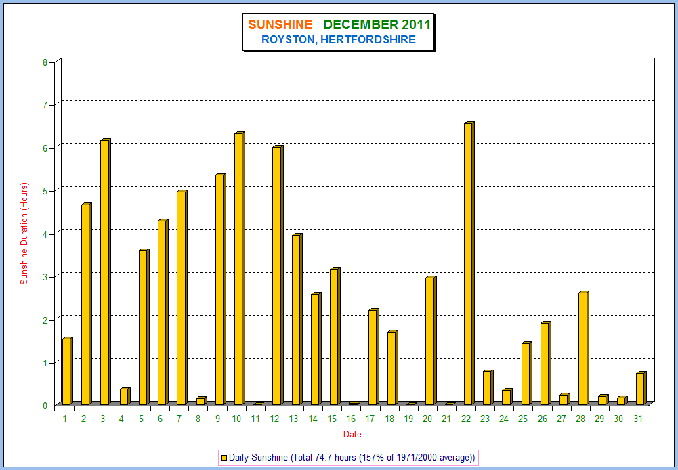
Task: Select the bar for date 18
Action: coord(393,368)
